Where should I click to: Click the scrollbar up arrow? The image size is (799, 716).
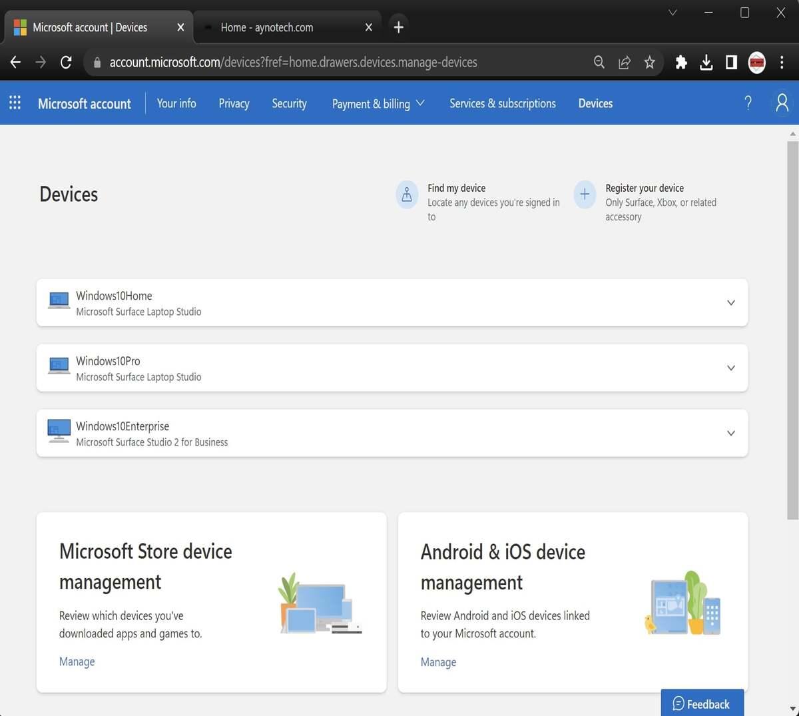click(x=792, y=133)
